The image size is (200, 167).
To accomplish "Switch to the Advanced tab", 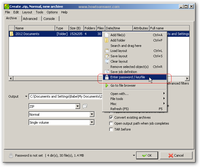I will pos(31,19).
